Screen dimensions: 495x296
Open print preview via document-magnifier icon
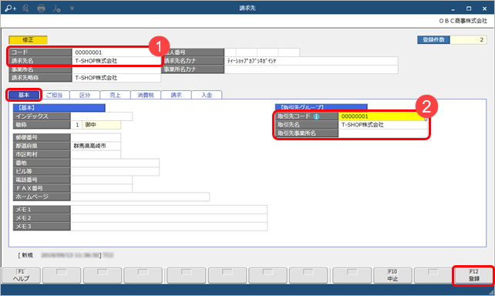pos(25,8)
